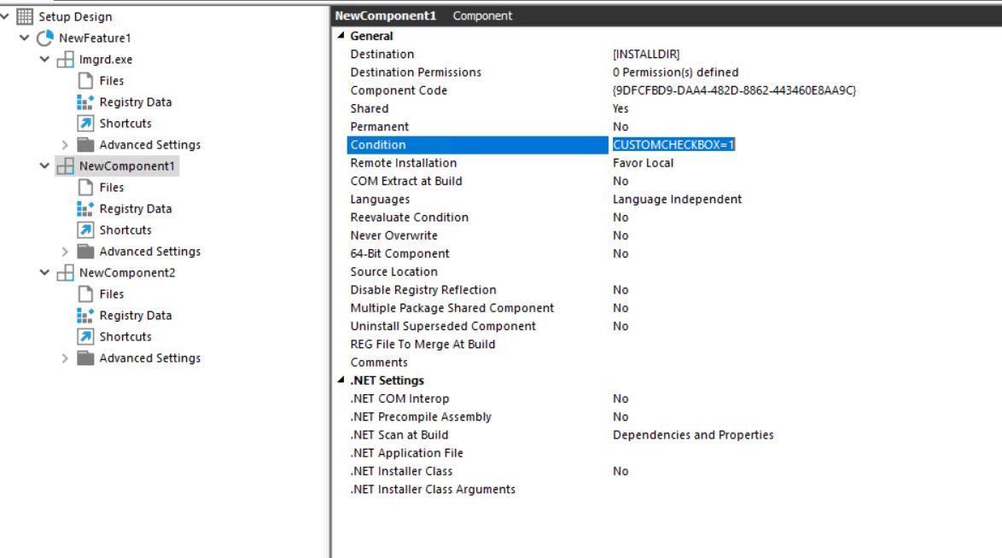Open Registry Data icon under lmgrd.exe

tap(85, 102)
